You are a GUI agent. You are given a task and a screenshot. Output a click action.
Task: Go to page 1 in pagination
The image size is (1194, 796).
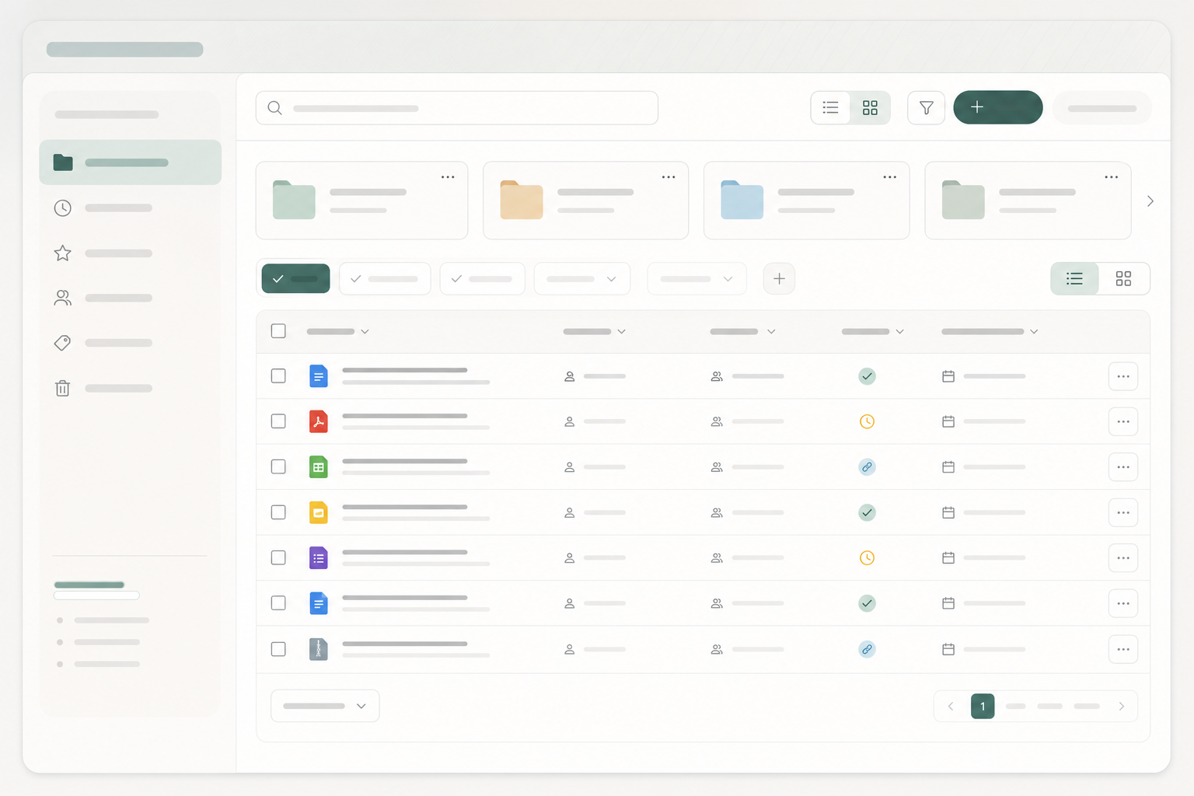(x=983, y=706)
